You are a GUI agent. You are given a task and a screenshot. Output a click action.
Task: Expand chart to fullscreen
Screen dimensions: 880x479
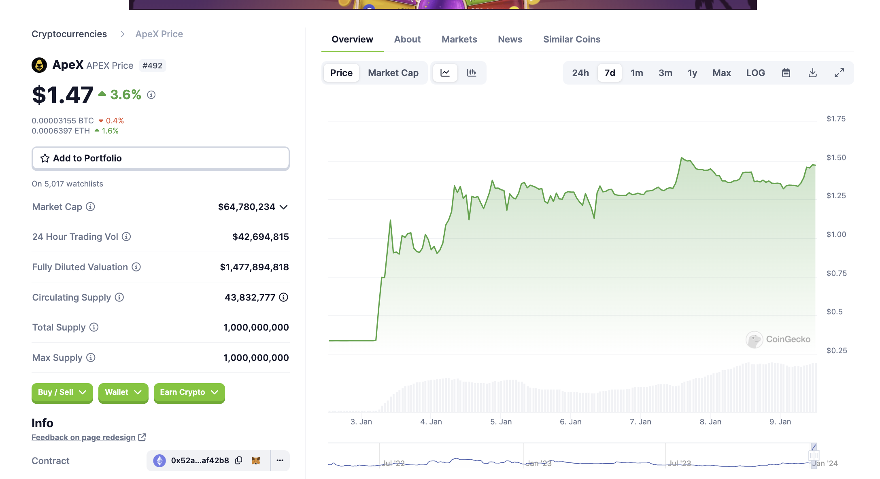click(839, 73)
